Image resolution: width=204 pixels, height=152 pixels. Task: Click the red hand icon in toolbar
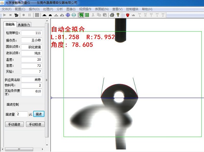pyautogui.click(x=127, y=15)
